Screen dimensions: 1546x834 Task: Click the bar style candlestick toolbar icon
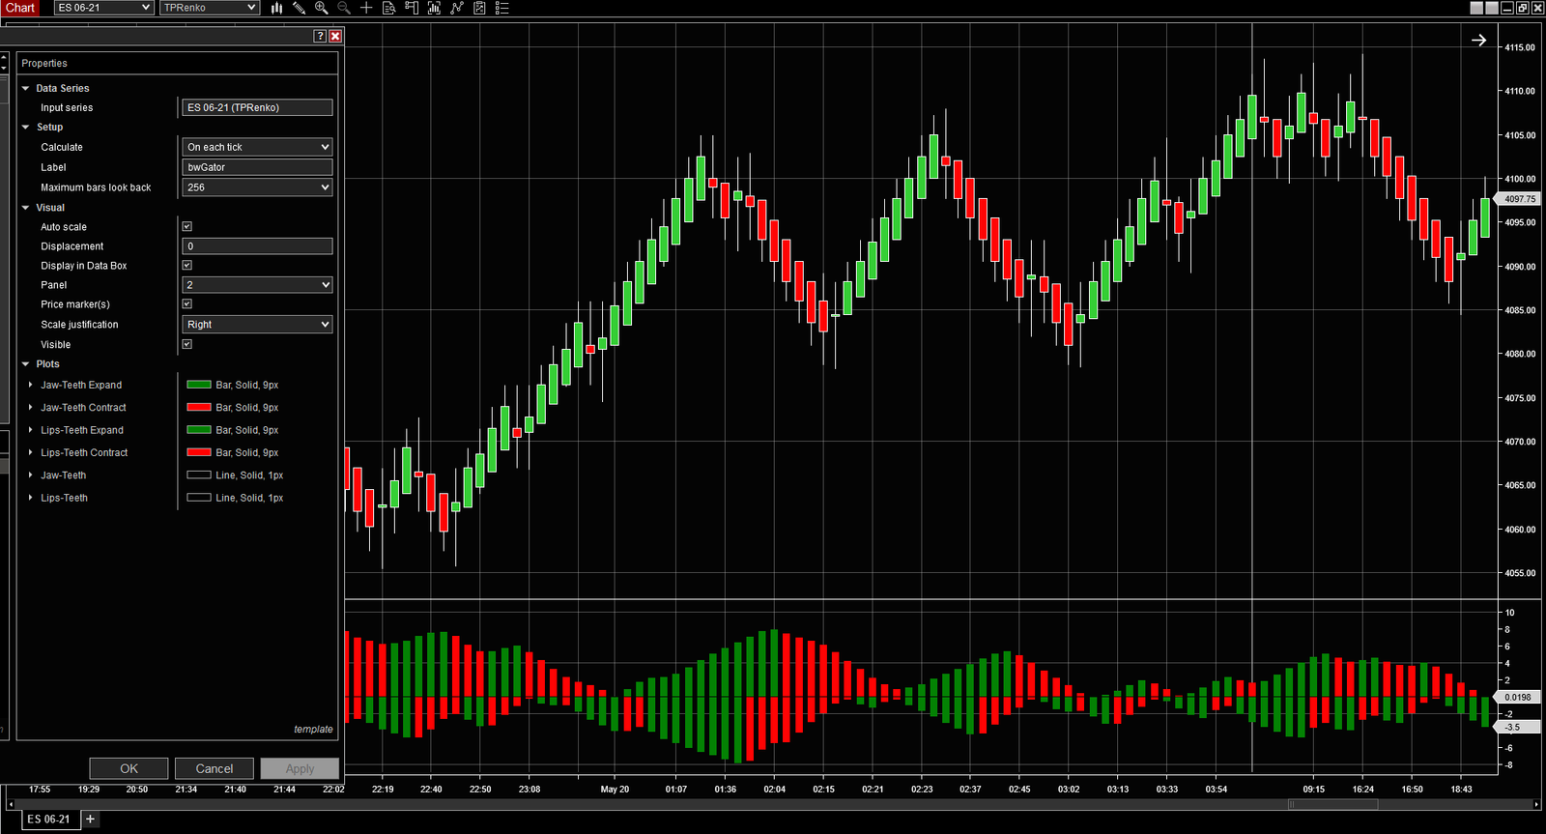(x=276, y=8)
